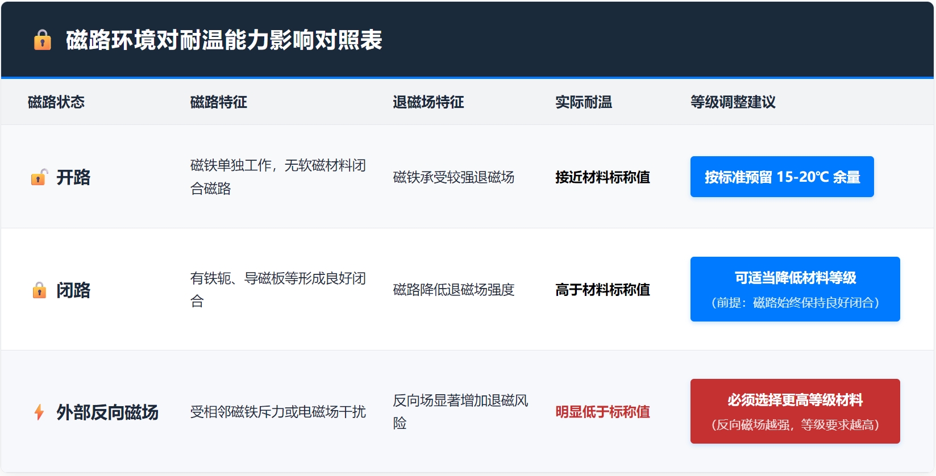Click the 磁路环境对耐温能力影响对照表 title text
The image size is (936, 476).
(x=224, y=40)
